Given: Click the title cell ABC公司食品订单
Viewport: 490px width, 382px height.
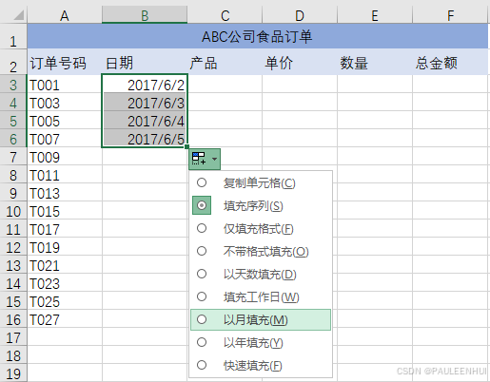Looking at the screenshot, I should (x=258, y=36).
